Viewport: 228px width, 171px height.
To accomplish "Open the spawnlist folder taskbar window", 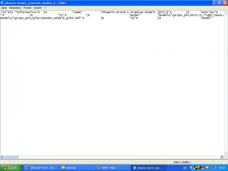I will [77, 168].
